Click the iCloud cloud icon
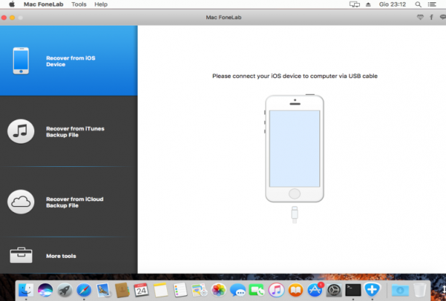The height and width of the screenshot is (301, 446). (x=20, y=202)
